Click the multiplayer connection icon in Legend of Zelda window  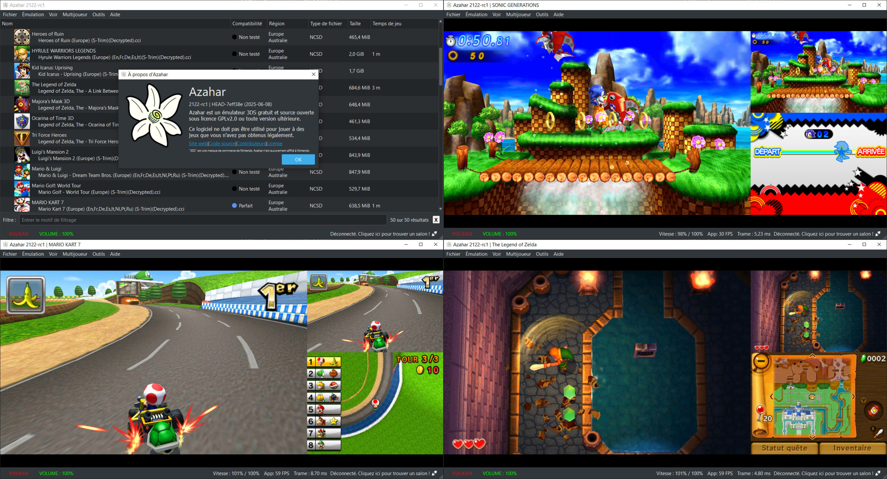(878, 473)
